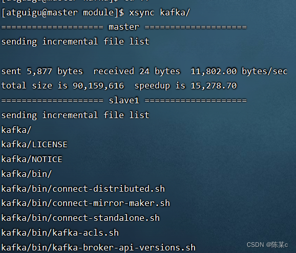Image resolution: width=296 pixels, height=253 pixels.
Task: Click 'kafka/bin/connect-standalone.sh' line
Action: [80, 218]
